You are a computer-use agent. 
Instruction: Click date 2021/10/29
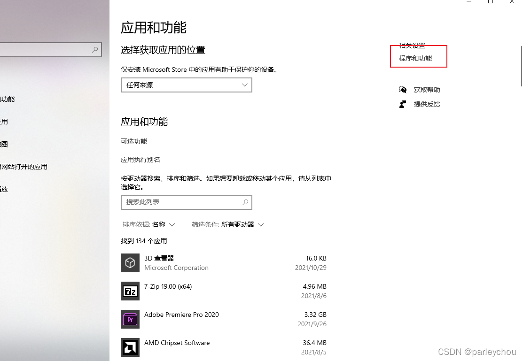pos(311,268)
